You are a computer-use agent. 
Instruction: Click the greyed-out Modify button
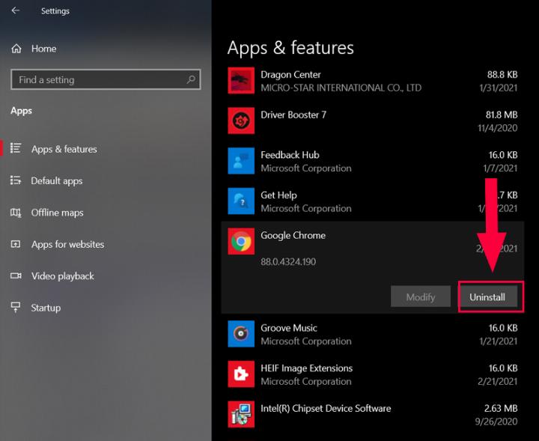click(x=420, y=297)
